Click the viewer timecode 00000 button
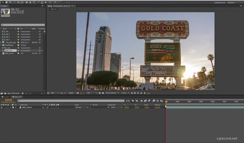 (71, 93)
